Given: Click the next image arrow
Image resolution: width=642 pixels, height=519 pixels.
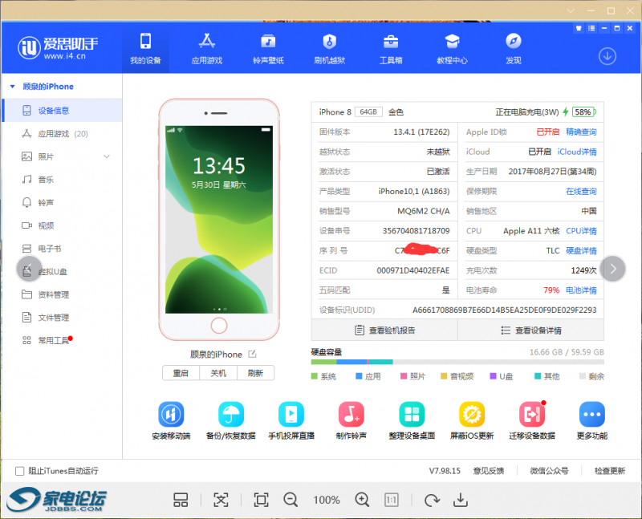Looking at the screenshot, I should click(612, 269).
